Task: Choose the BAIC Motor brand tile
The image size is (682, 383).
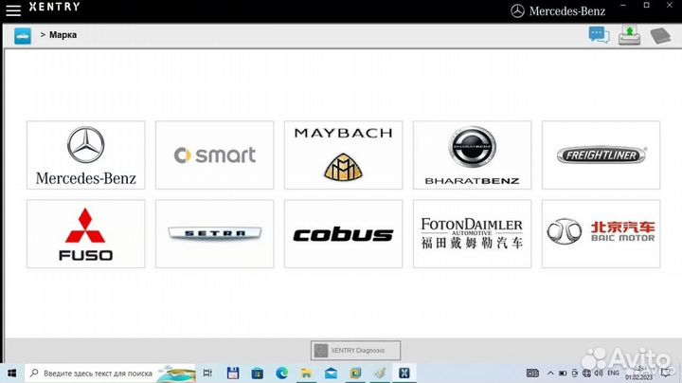Action: pos(601,233)
